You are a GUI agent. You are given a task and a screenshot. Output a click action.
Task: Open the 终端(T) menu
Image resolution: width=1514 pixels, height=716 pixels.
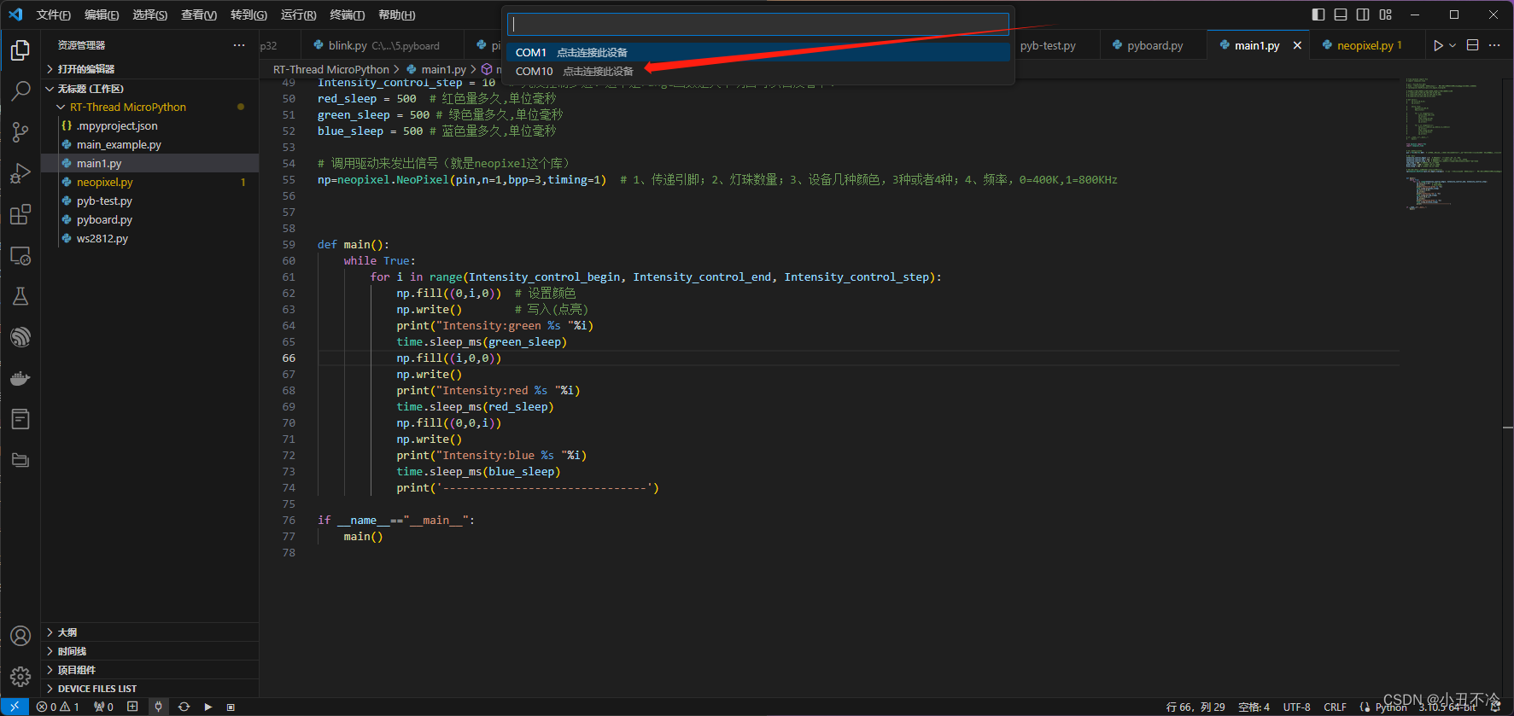point(347,15)
